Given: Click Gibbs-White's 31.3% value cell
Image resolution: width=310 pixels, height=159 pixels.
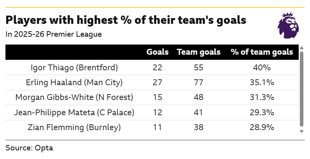Looking at the screenshot, I should pyautogui.click(x=262, y=97).
